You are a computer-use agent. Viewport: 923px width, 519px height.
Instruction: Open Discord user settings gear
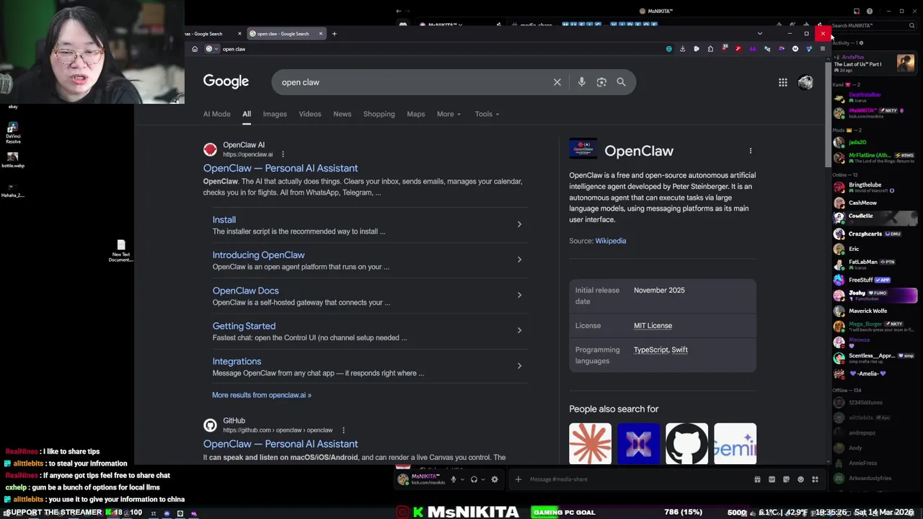[494, 479]
